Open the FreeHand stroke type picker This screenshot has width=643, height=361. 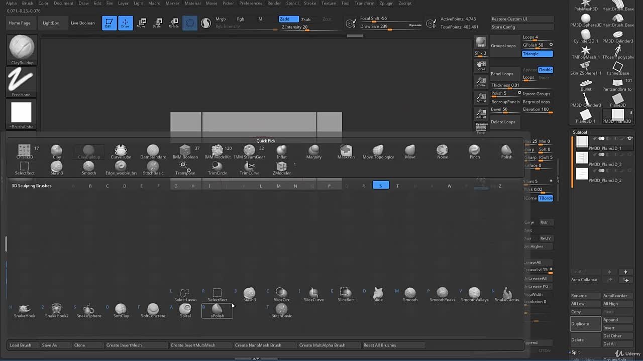(21, 81)
